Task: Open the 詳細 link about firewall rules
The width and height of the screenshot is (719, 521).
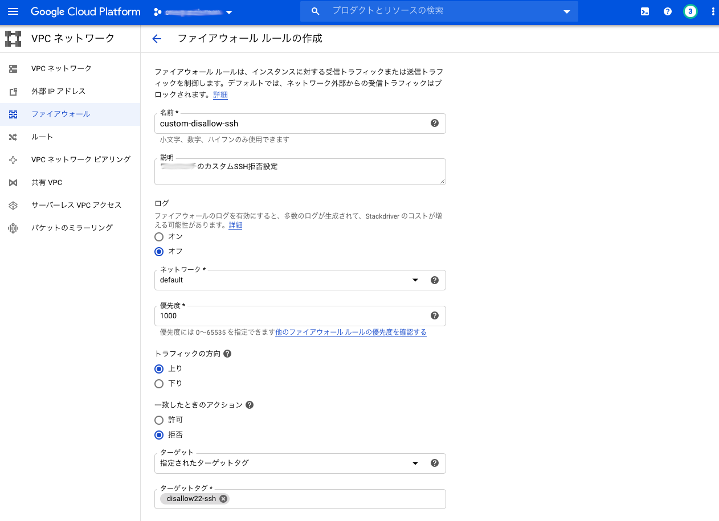Action: coord(220,95)
